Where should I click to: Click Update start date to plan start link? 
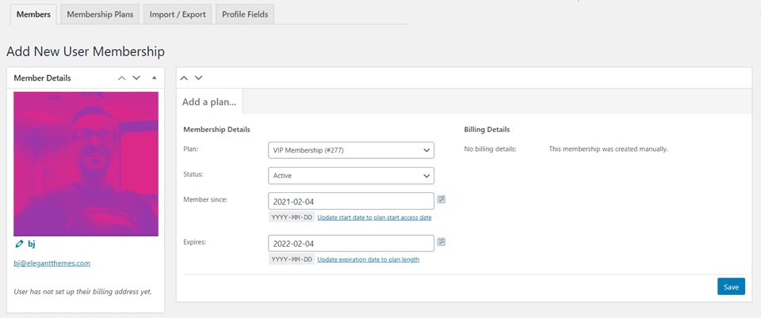pyautogui.click(x=374, y=218)
